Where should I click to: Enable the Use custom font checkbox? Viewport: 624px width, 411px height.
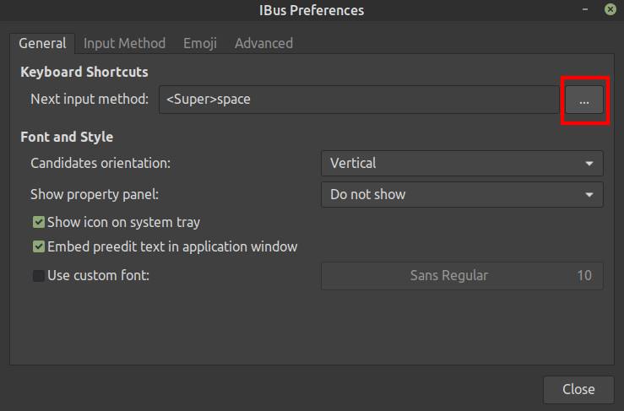(x=39, y=275)
